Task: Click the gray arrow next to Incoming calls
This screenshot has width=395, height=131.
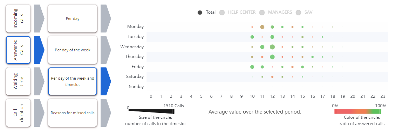Action: pos(39,18)
